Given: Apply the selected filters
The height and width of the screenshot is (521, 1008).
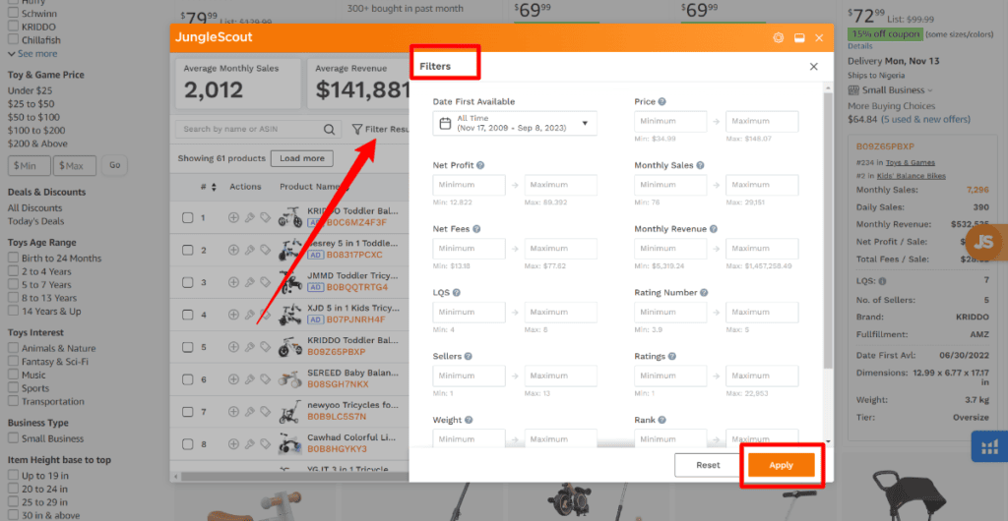Looking at the screenshot, I should [781, 465].
